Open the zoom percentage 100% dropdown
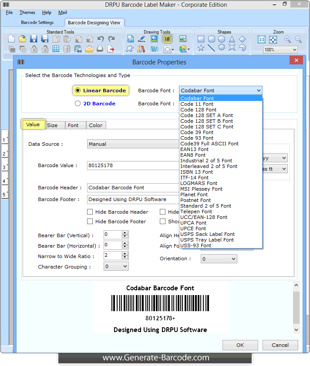This screenshot has height=366, width=310. pos(280,50)
